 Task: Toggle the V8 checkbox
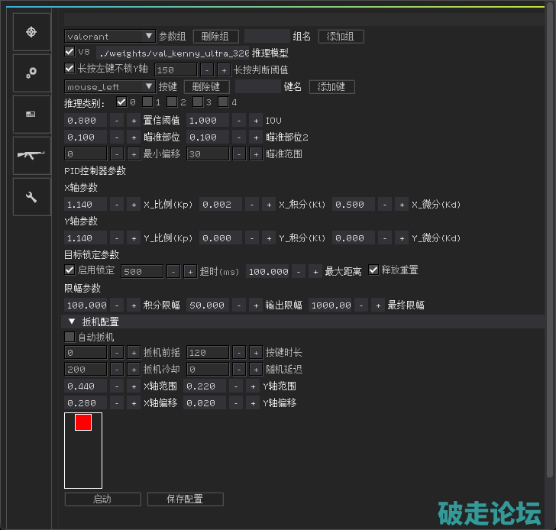pos(69,53)
